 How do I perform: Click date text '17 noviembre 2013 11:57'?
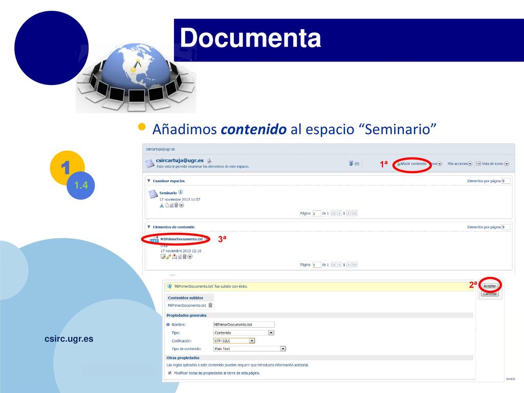tap(180, 200)
